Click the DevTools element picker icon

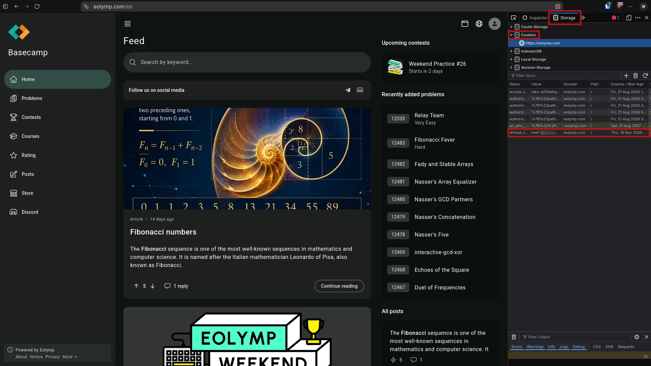coord(514,18)
